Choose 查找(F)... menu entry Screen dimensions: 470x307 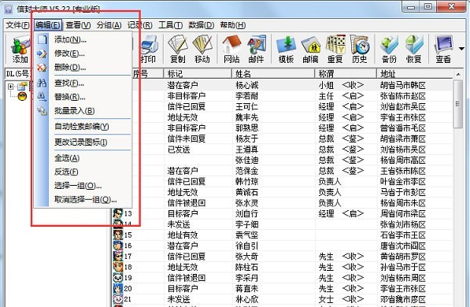point(83,83)
